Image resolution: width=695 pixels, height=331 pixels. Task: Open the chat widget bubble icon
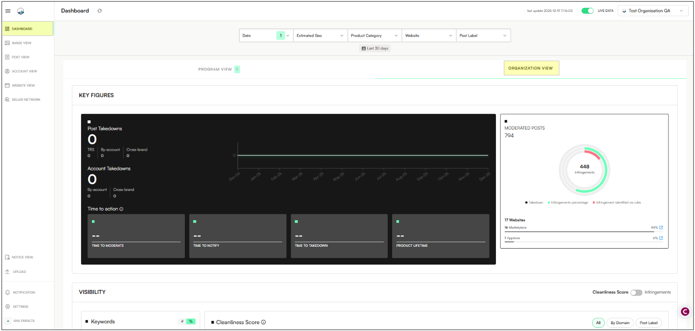pyautogui.click(x=685, y=311)
